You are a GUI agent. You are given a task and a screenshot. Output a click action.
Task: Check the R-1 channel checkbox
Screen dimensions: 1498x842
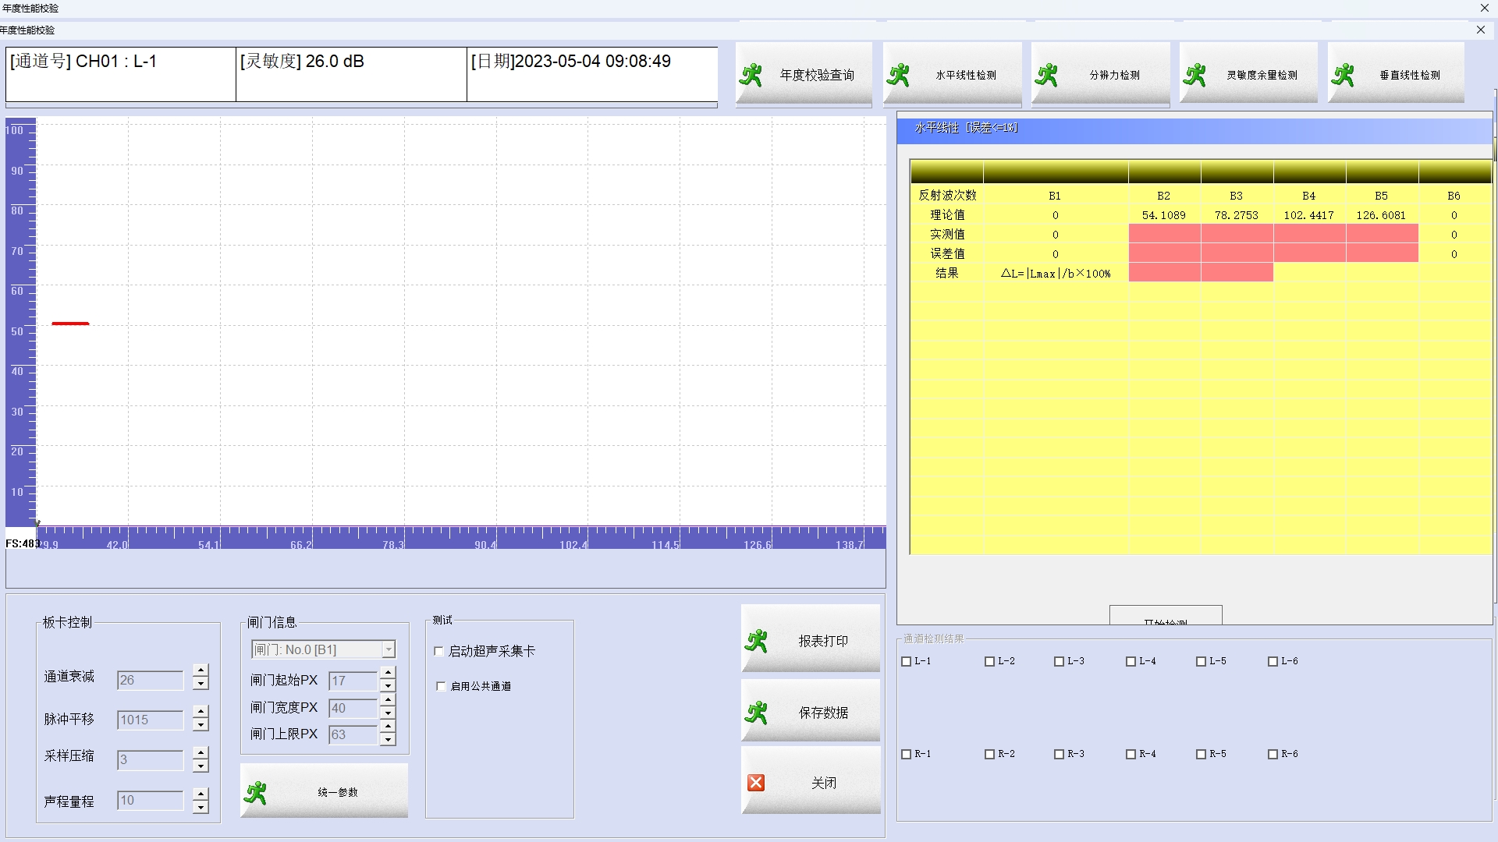[x=906, y=754]
